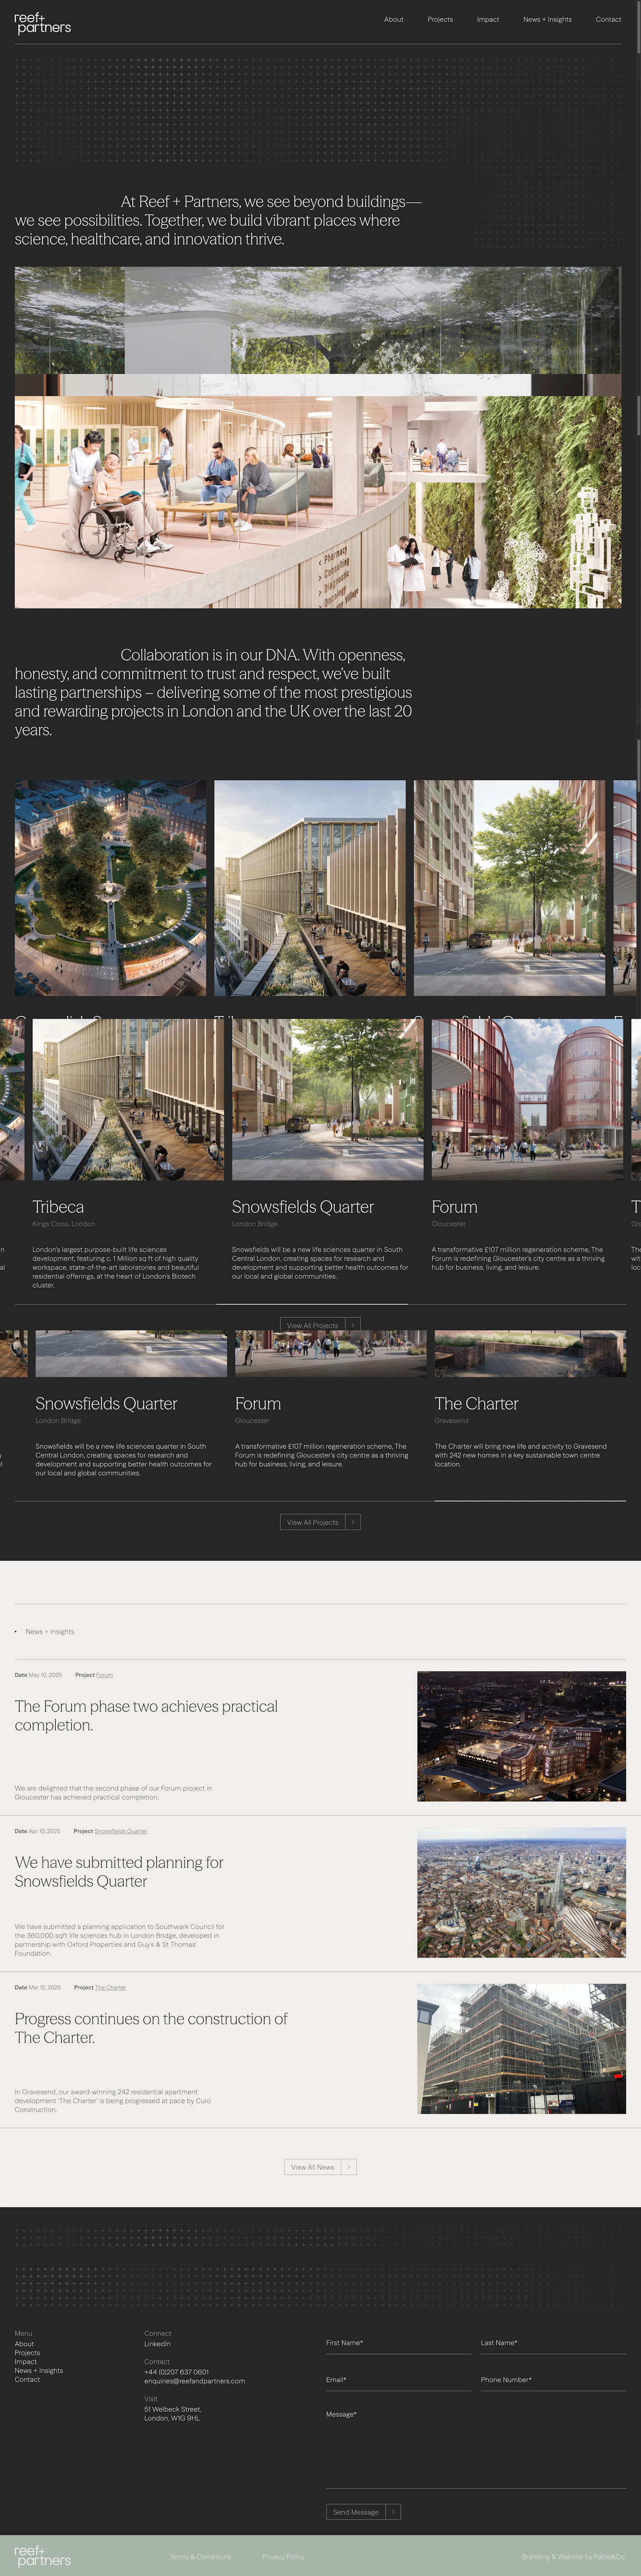Click the reef+partners logo in the header
641x2576 pixels.
tap(42, 23)
